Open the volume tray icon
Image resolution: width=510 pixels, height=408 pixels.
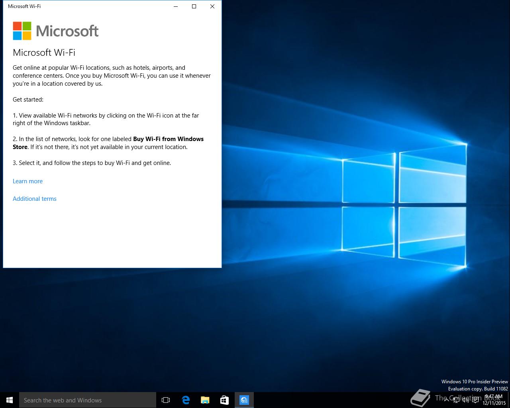coord(466,400)
